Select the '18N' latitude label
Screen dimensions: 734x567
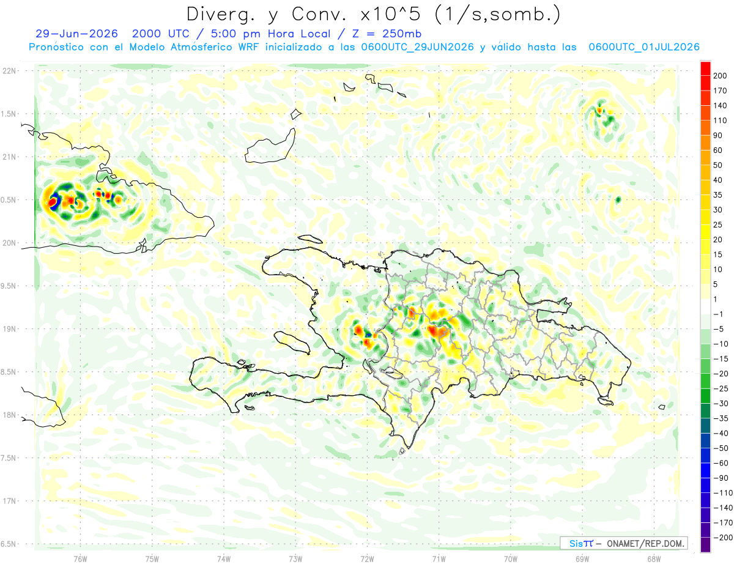click(x=9, y=415)
